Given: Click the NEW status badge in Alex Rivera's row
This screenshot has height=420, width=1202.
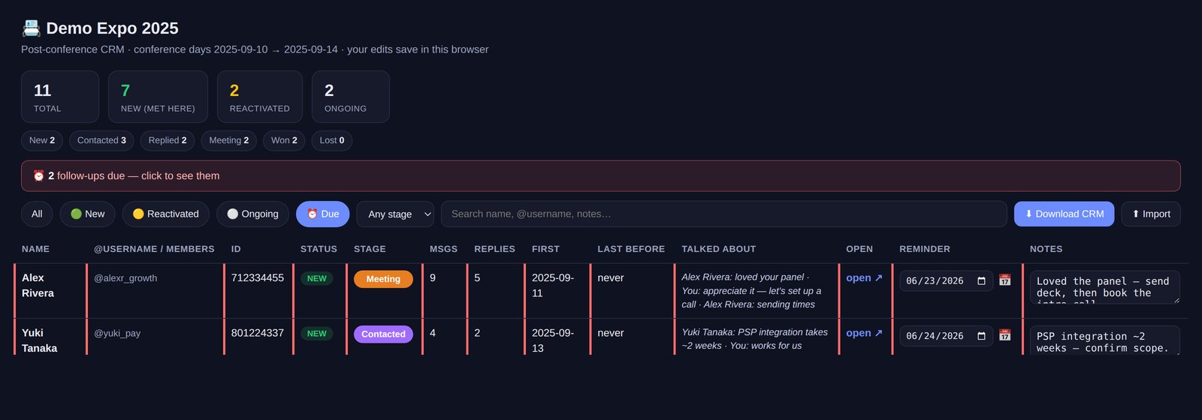Looking at the screenshot, I should click(316, 278).
